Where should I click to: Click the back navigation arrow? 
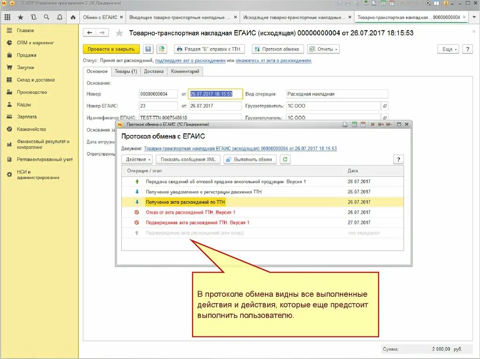pos(90,33)
